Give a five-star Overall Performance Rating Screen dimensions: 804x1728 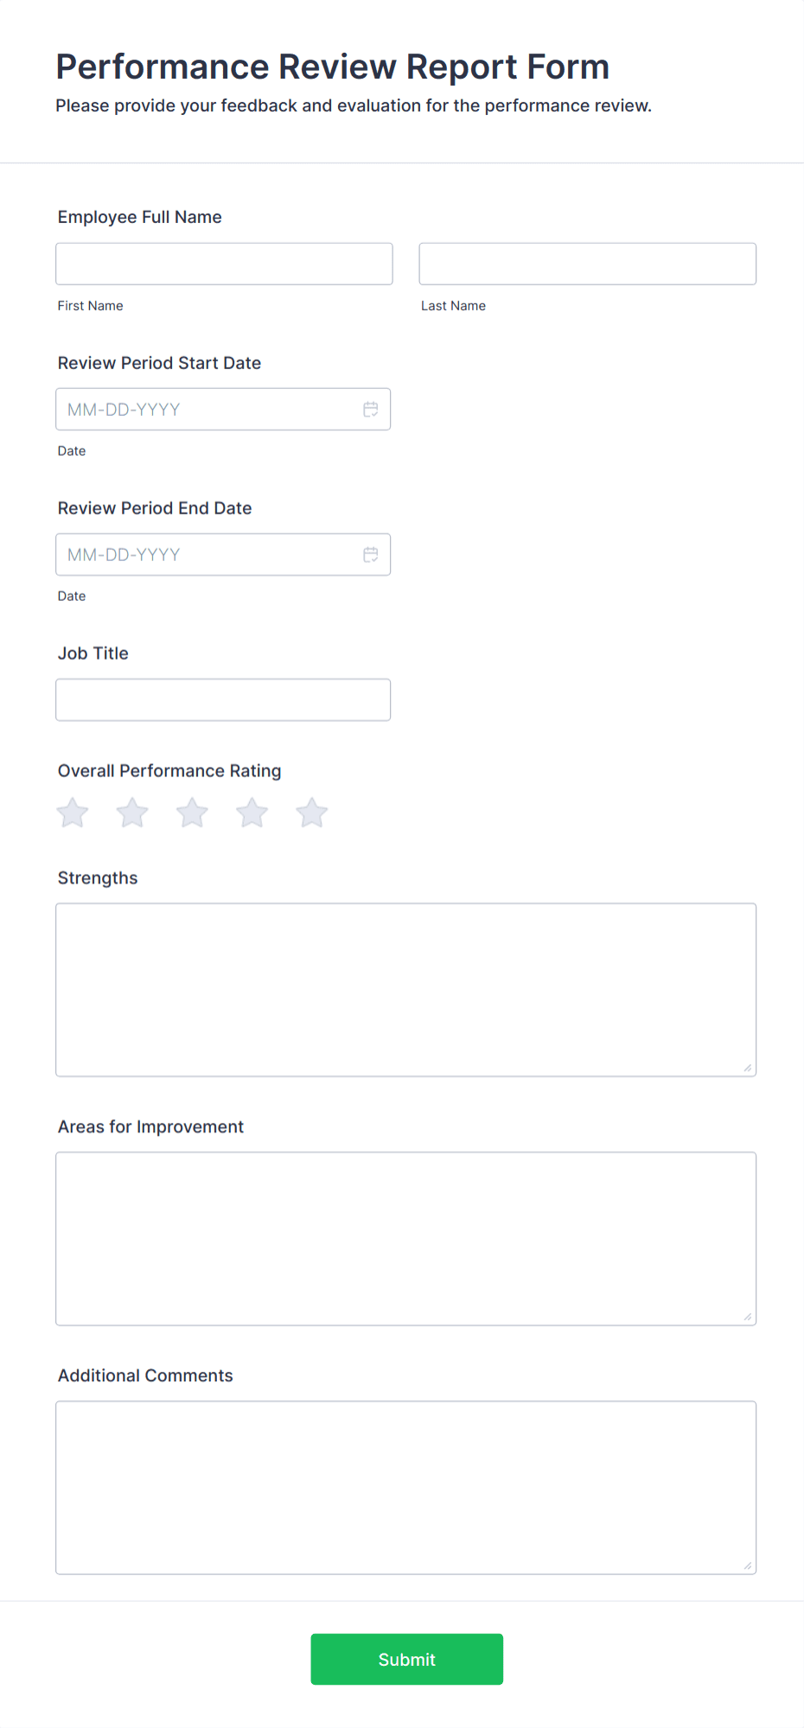click(x=311, y=812)
